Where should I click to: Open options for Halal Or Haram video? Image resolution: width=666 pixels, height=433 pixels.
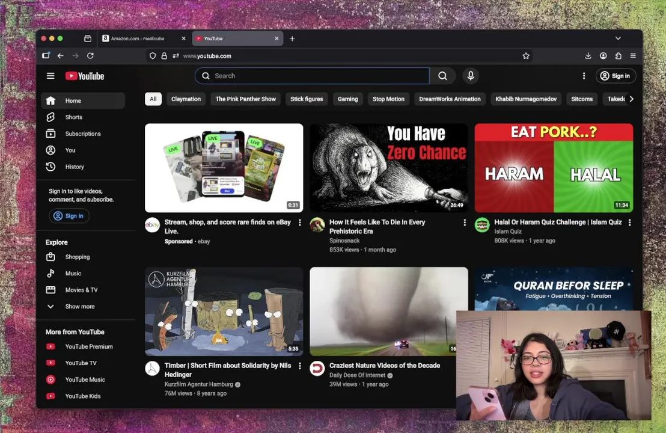coord(629,223)
